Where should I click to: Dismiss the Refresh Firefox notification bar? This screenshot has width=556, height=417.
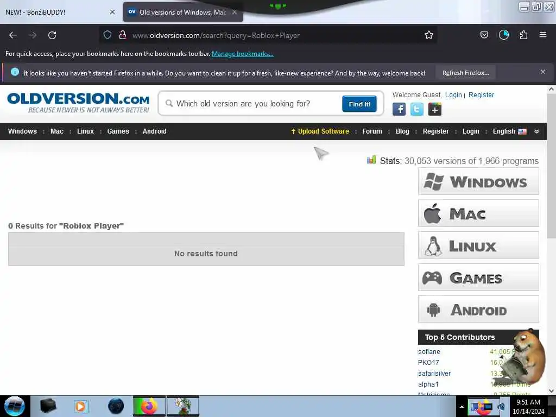543,72
